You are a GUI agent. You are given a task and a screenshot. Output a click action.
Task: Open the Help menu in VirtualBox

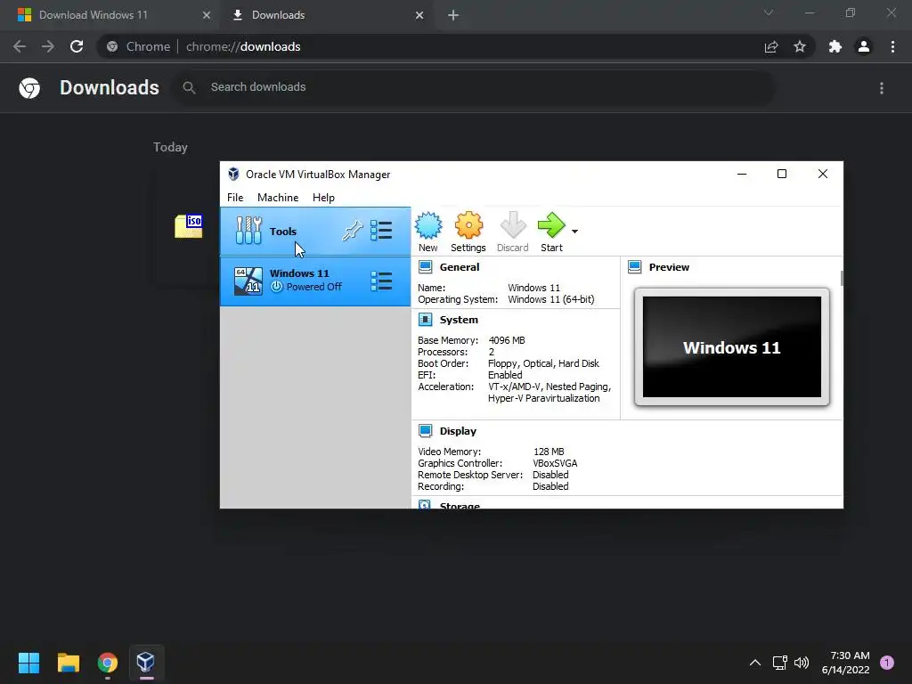(323, 197)
